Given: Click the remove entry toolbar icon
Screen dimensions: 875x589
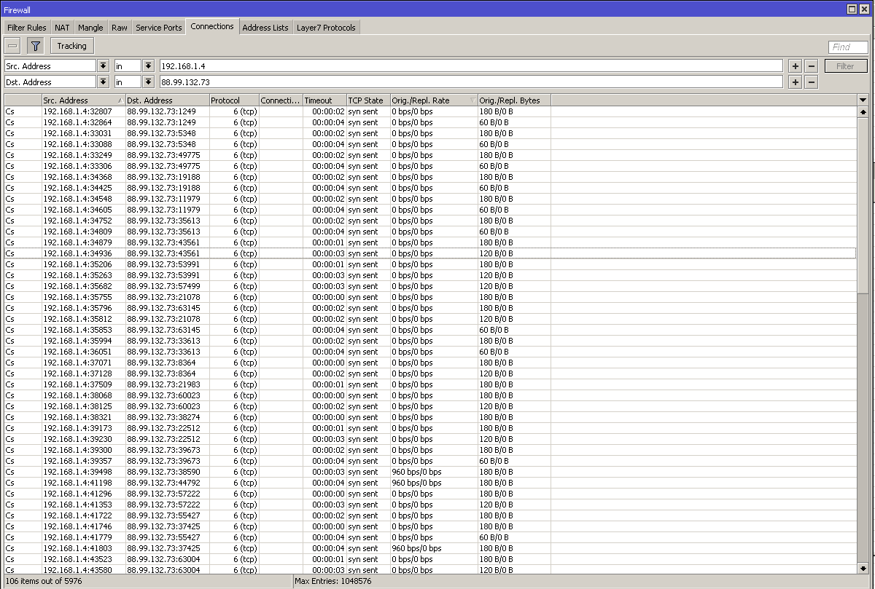Looking at the screenshot, I should [12, 45].
